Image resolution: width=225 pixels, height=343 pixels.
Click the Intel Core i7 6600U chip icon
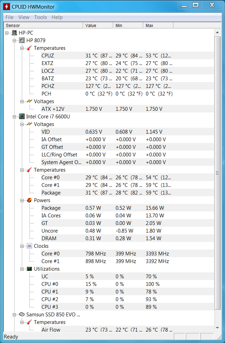[x=22, y=117]
